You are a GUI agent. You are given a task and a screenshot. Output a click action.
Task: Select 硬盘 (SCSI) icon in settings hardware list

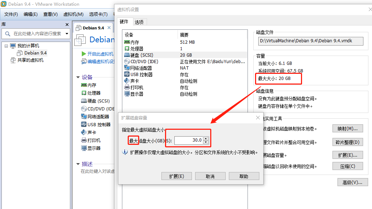click(x=127, y=55)
